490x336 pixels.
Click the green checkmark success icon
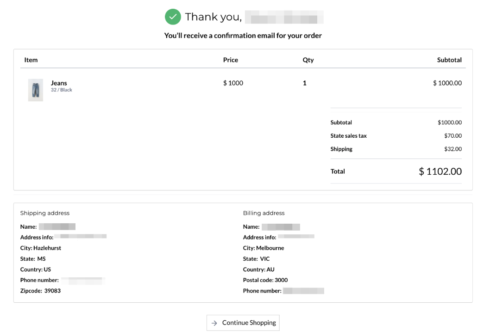click(173, 17)
